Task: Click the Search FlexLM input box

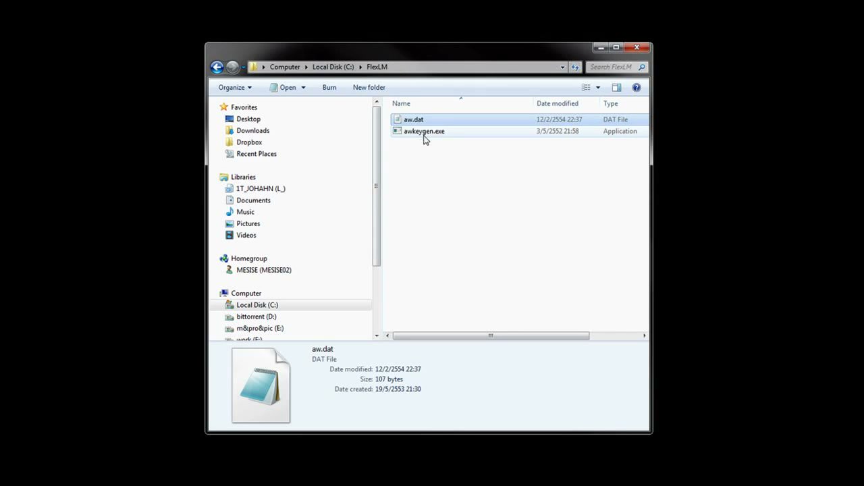Action: [615, 67]
